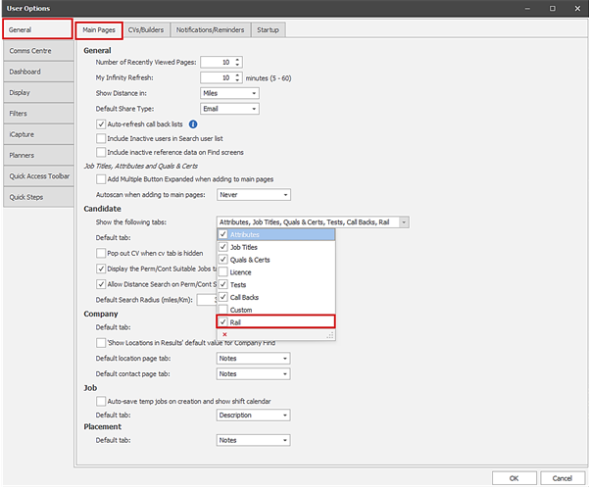
Task: Check Custom in the tabs list
Action: point(223,310)
